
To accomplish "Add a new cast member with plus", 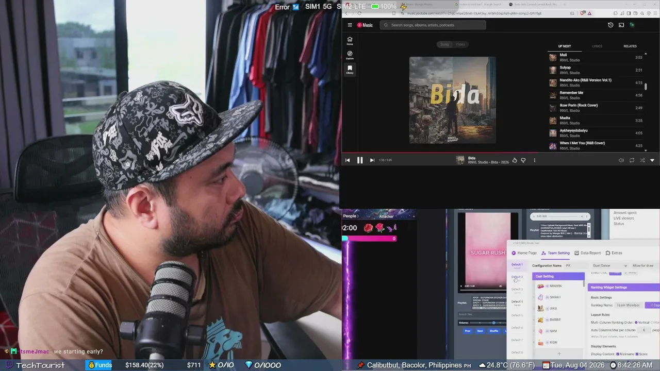I will click(559, 353).
